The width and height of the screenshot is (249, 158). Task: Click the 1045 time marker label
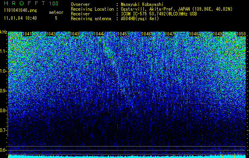122,34
